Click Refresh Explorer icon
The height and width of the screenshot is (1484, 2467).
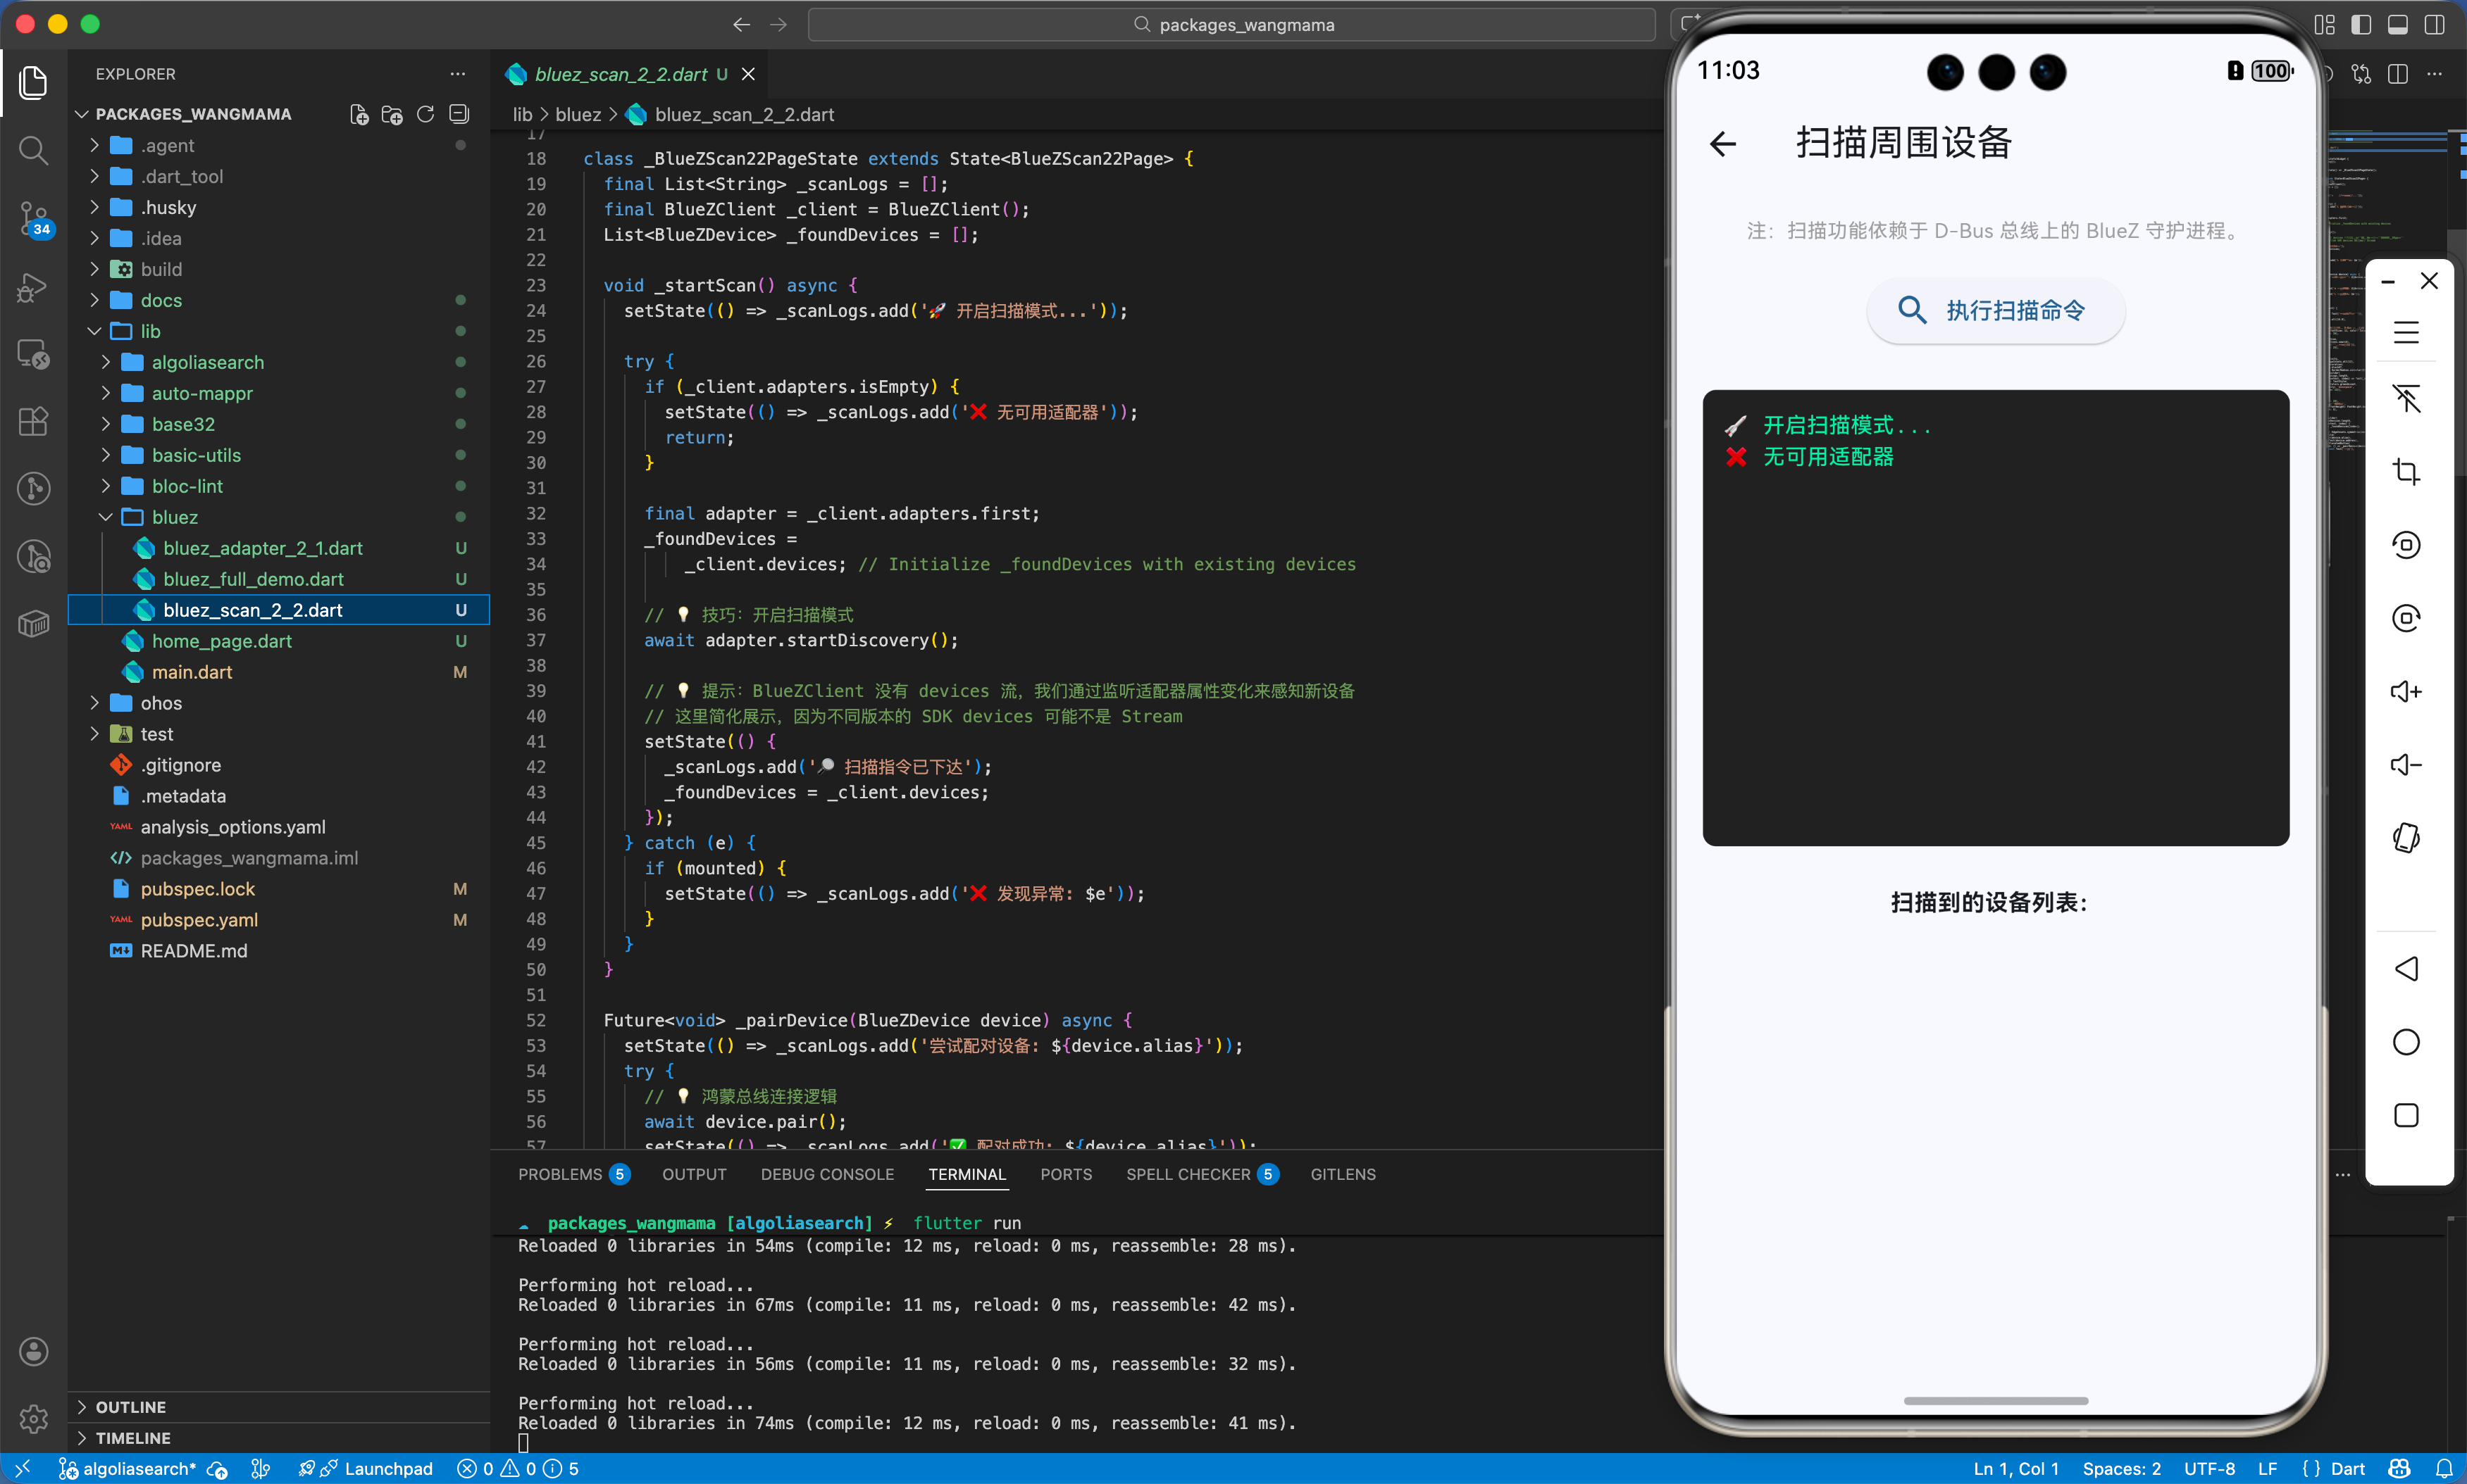point(425,114)
